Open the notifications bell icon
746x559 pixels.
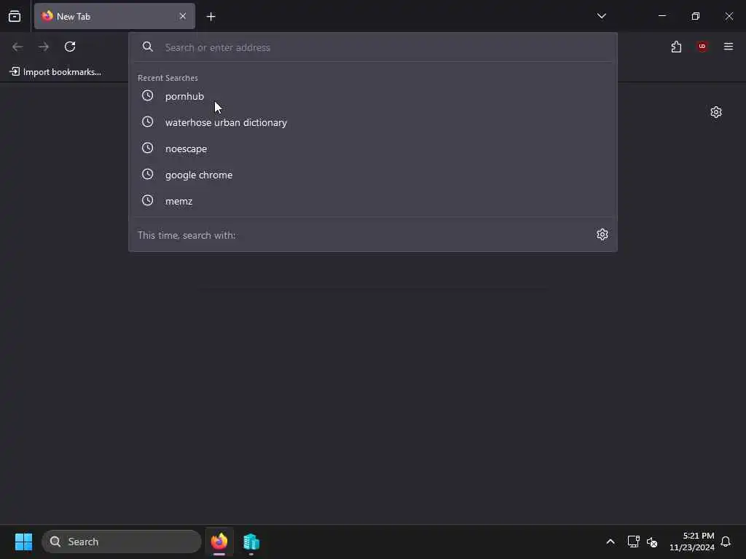[726, 542]
